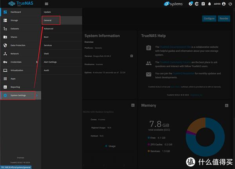Screen dimensions: 235x169
Task: Open the General settings submenu item
Action: pos(61,20)
